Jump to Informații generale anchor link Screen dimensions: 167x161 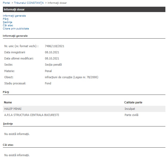point(14,16)
